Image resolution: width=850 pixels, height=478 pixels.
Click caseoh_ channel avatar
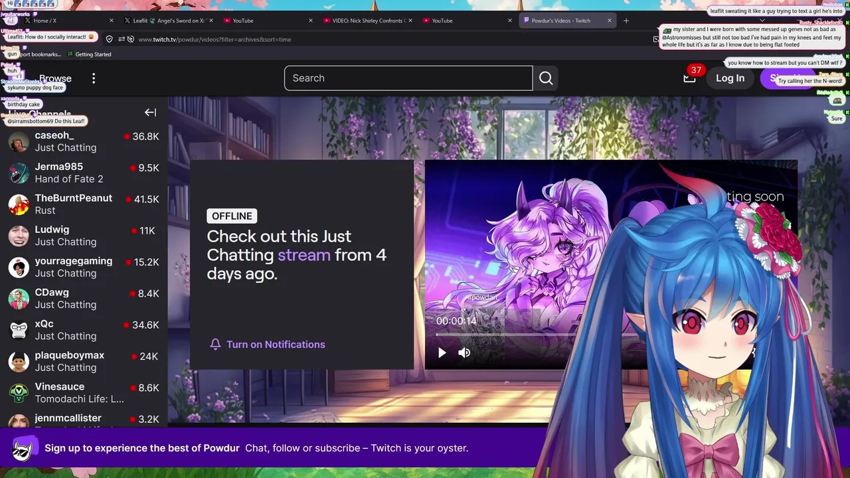(19, 141)
